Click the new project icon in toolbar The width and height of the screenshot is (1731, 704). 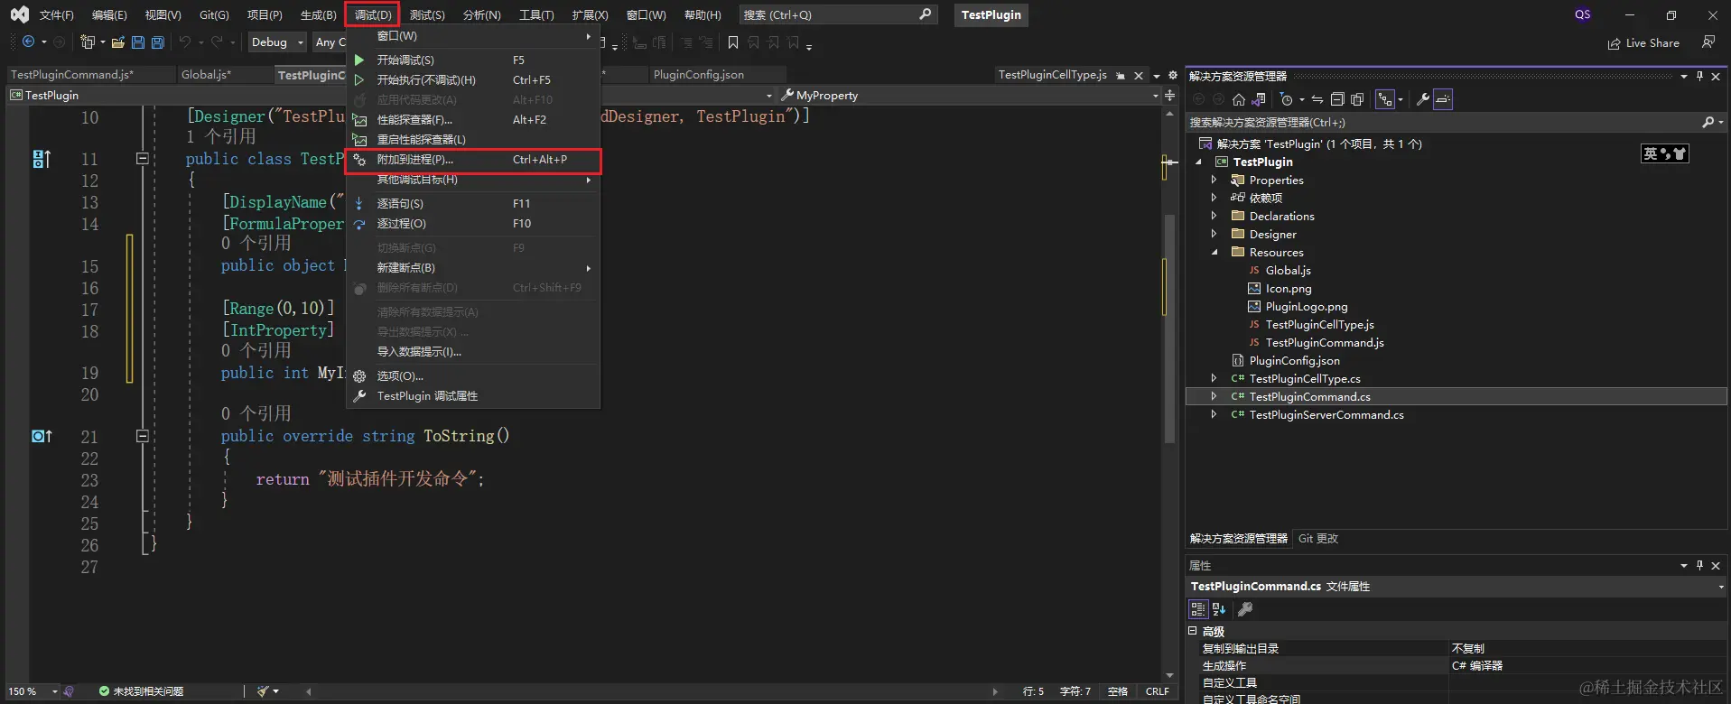pos(88,42)
